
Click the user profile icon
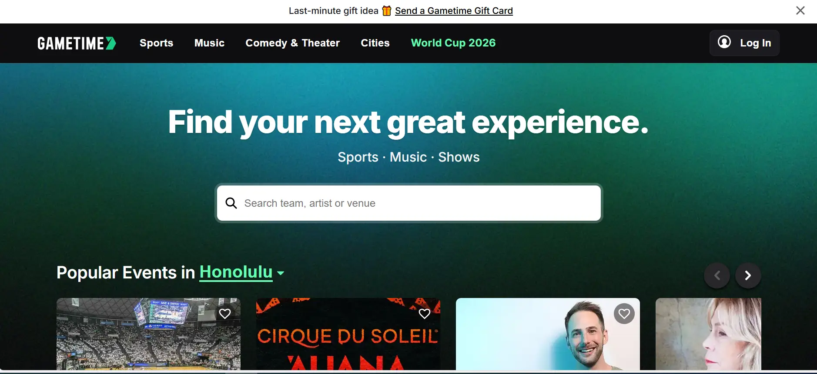coord(724,42)
